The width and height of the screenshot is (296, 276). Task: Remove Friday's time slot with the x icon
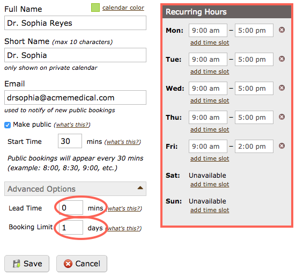tap(282, 146)
